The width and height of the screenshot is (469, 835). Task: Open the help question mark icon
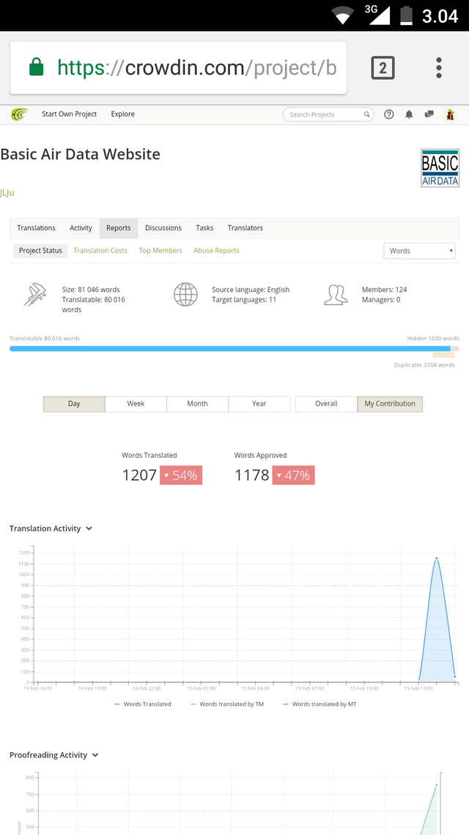[x=388, y=114]
